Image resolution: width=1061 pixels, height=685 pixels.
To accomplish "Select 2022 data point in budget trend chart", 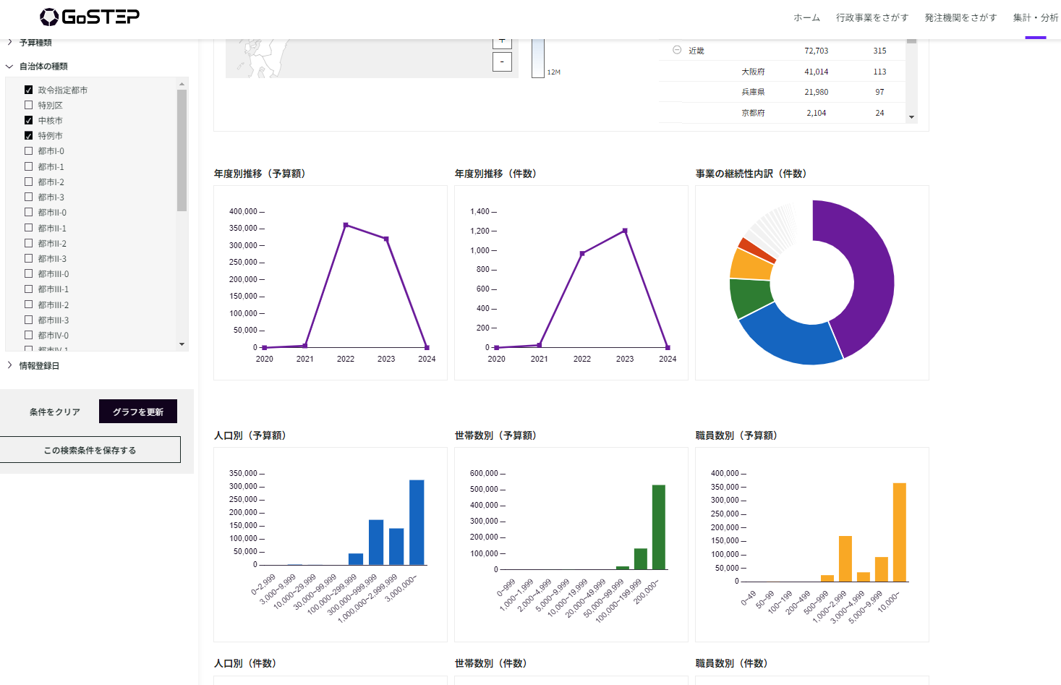I will click(x=346, y=225).
